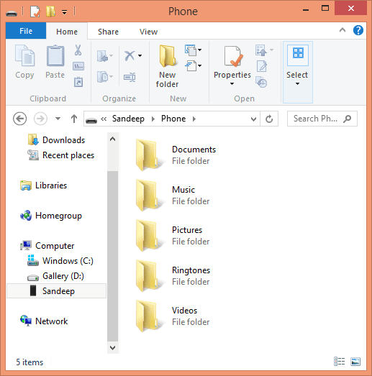
Task: Open the Delete dropdown arrow
Action: 140,55
